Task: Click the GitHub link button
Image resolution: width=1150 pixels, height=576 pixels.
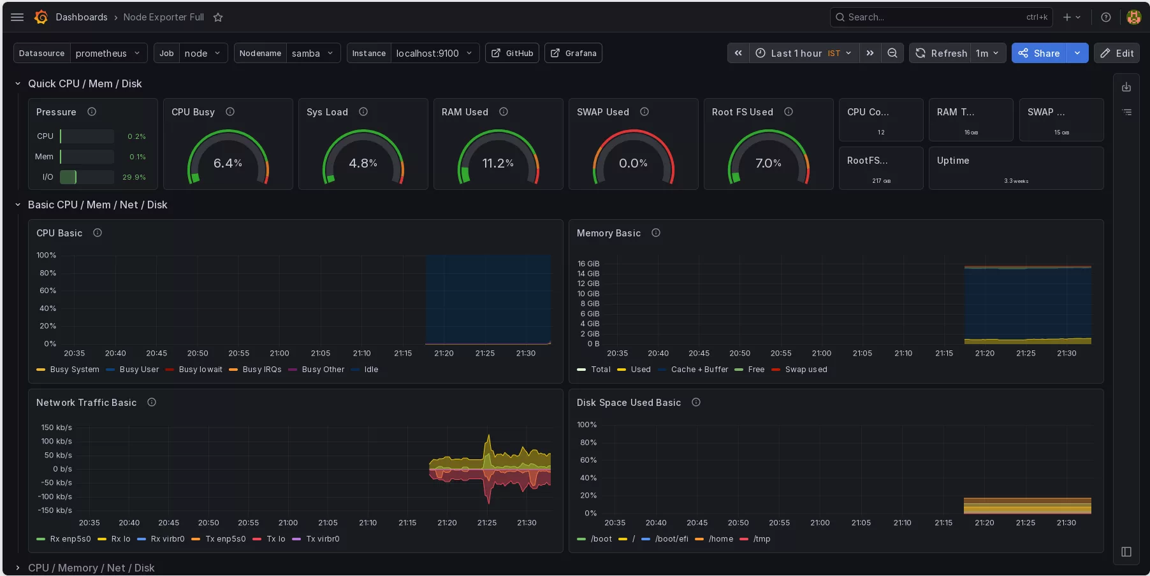Action: tap(513, 53)
